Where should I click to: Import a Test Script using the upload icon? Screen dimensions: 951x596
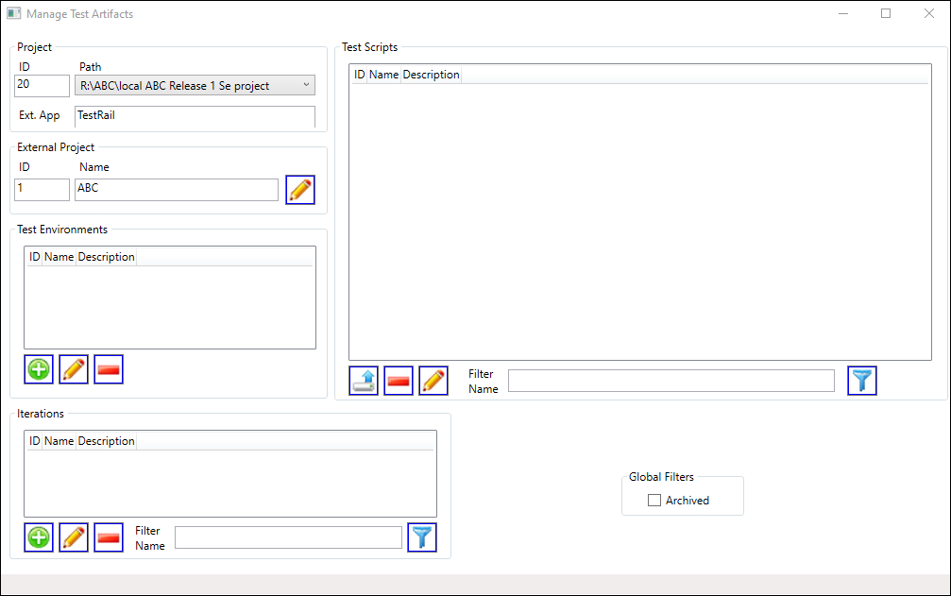(x=363, y=380)
